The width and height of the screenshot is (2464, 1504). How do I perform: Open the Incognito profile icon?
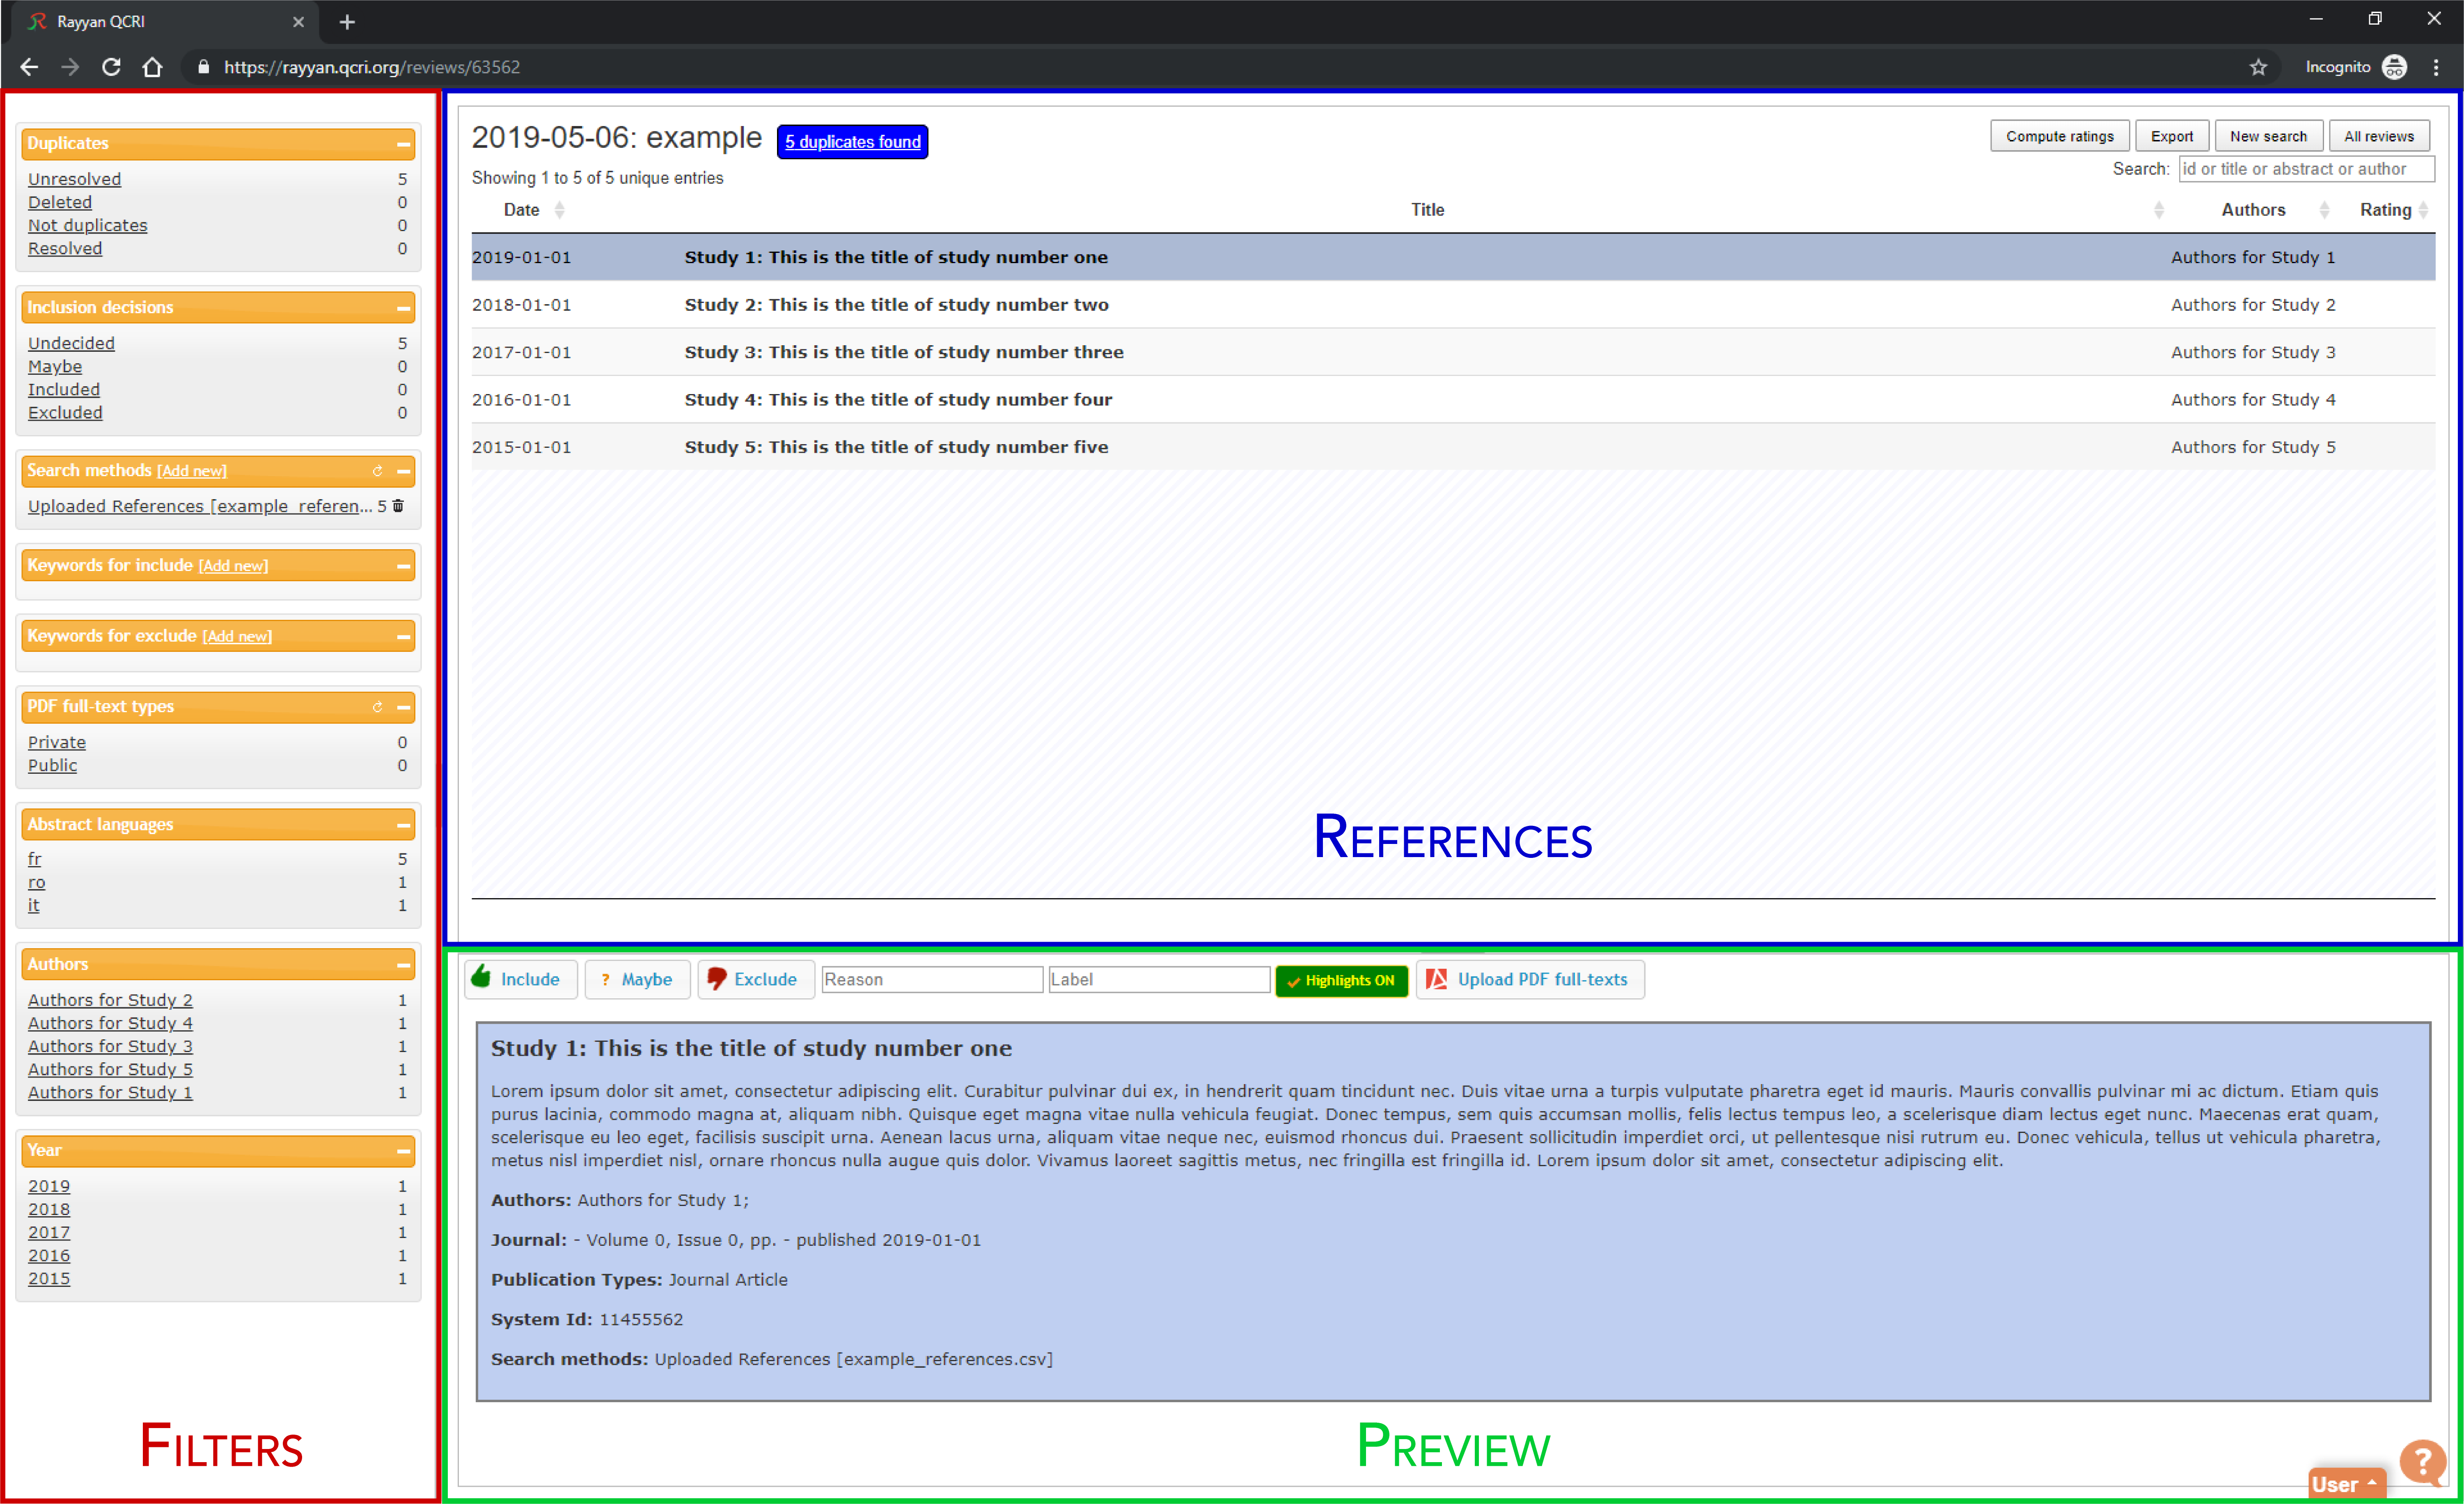click(x=2394, y=67)
